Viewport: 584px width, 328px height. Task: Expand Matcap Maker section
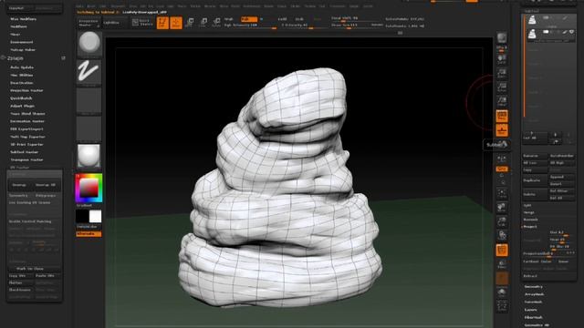click(x=23, y=50)
